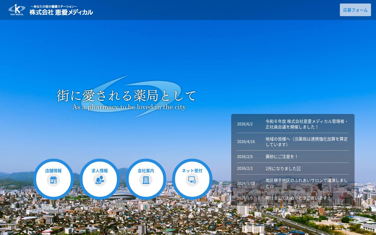Open the ネット受付 monitor icon circle
Screen dimensions: 376x235
click(192, 179)
